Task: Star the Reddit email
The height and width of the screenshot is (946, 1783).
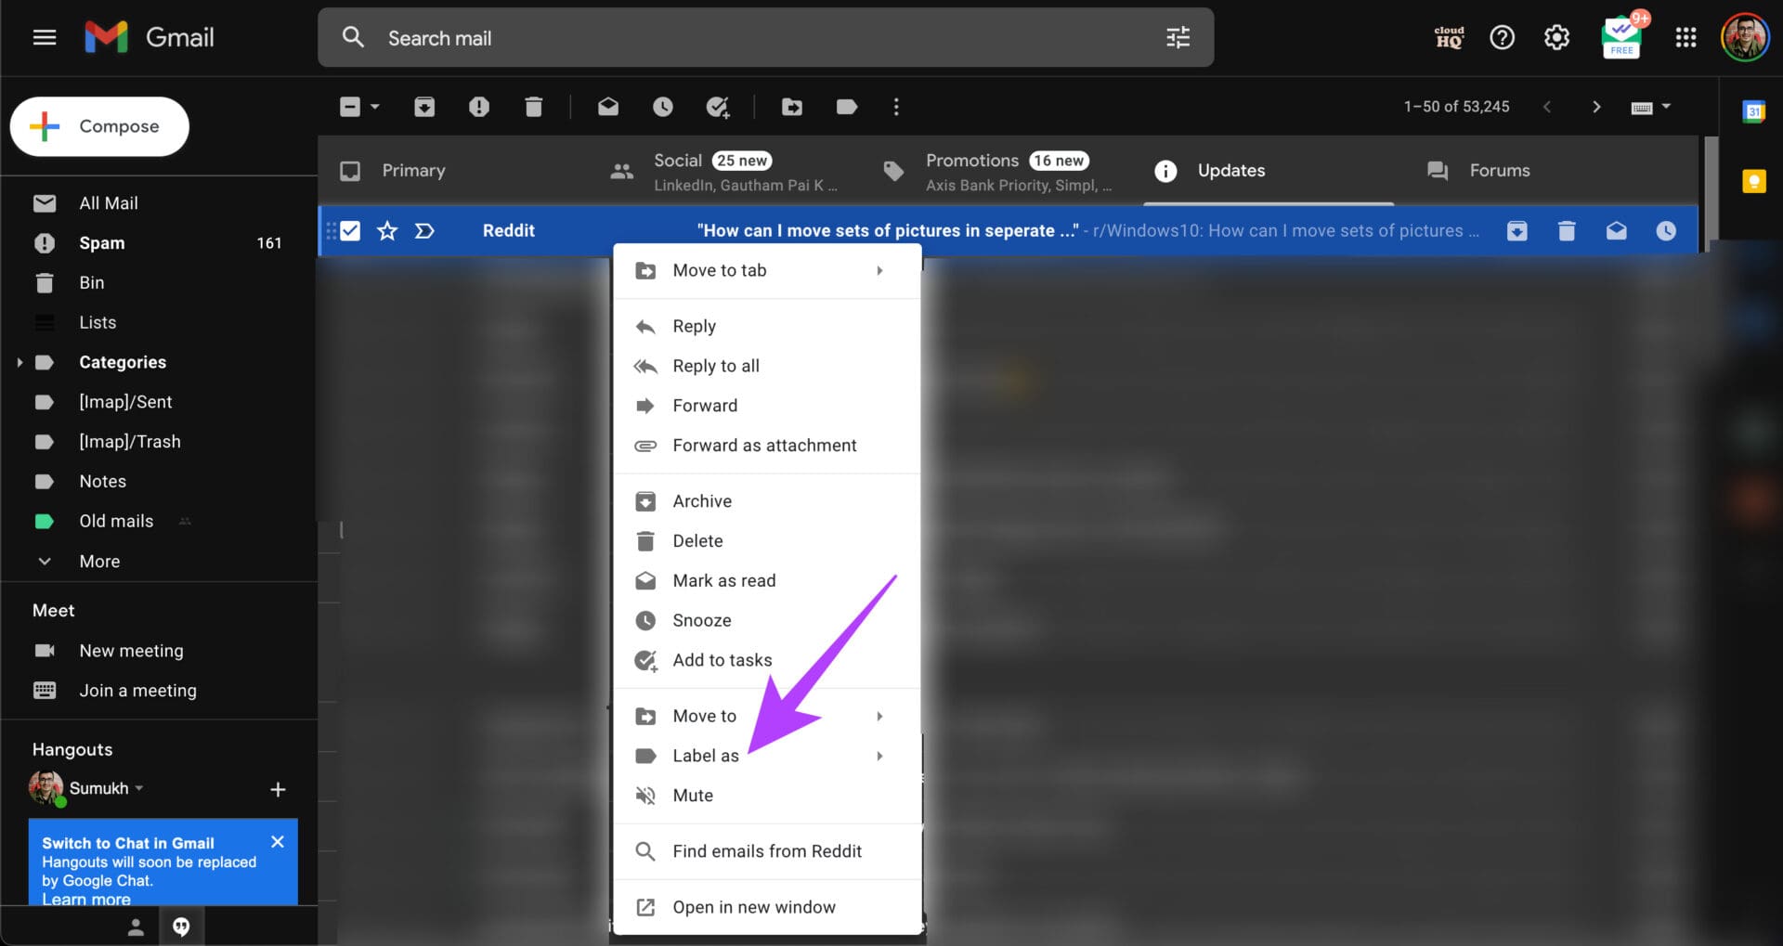Action: click(387, 230)
